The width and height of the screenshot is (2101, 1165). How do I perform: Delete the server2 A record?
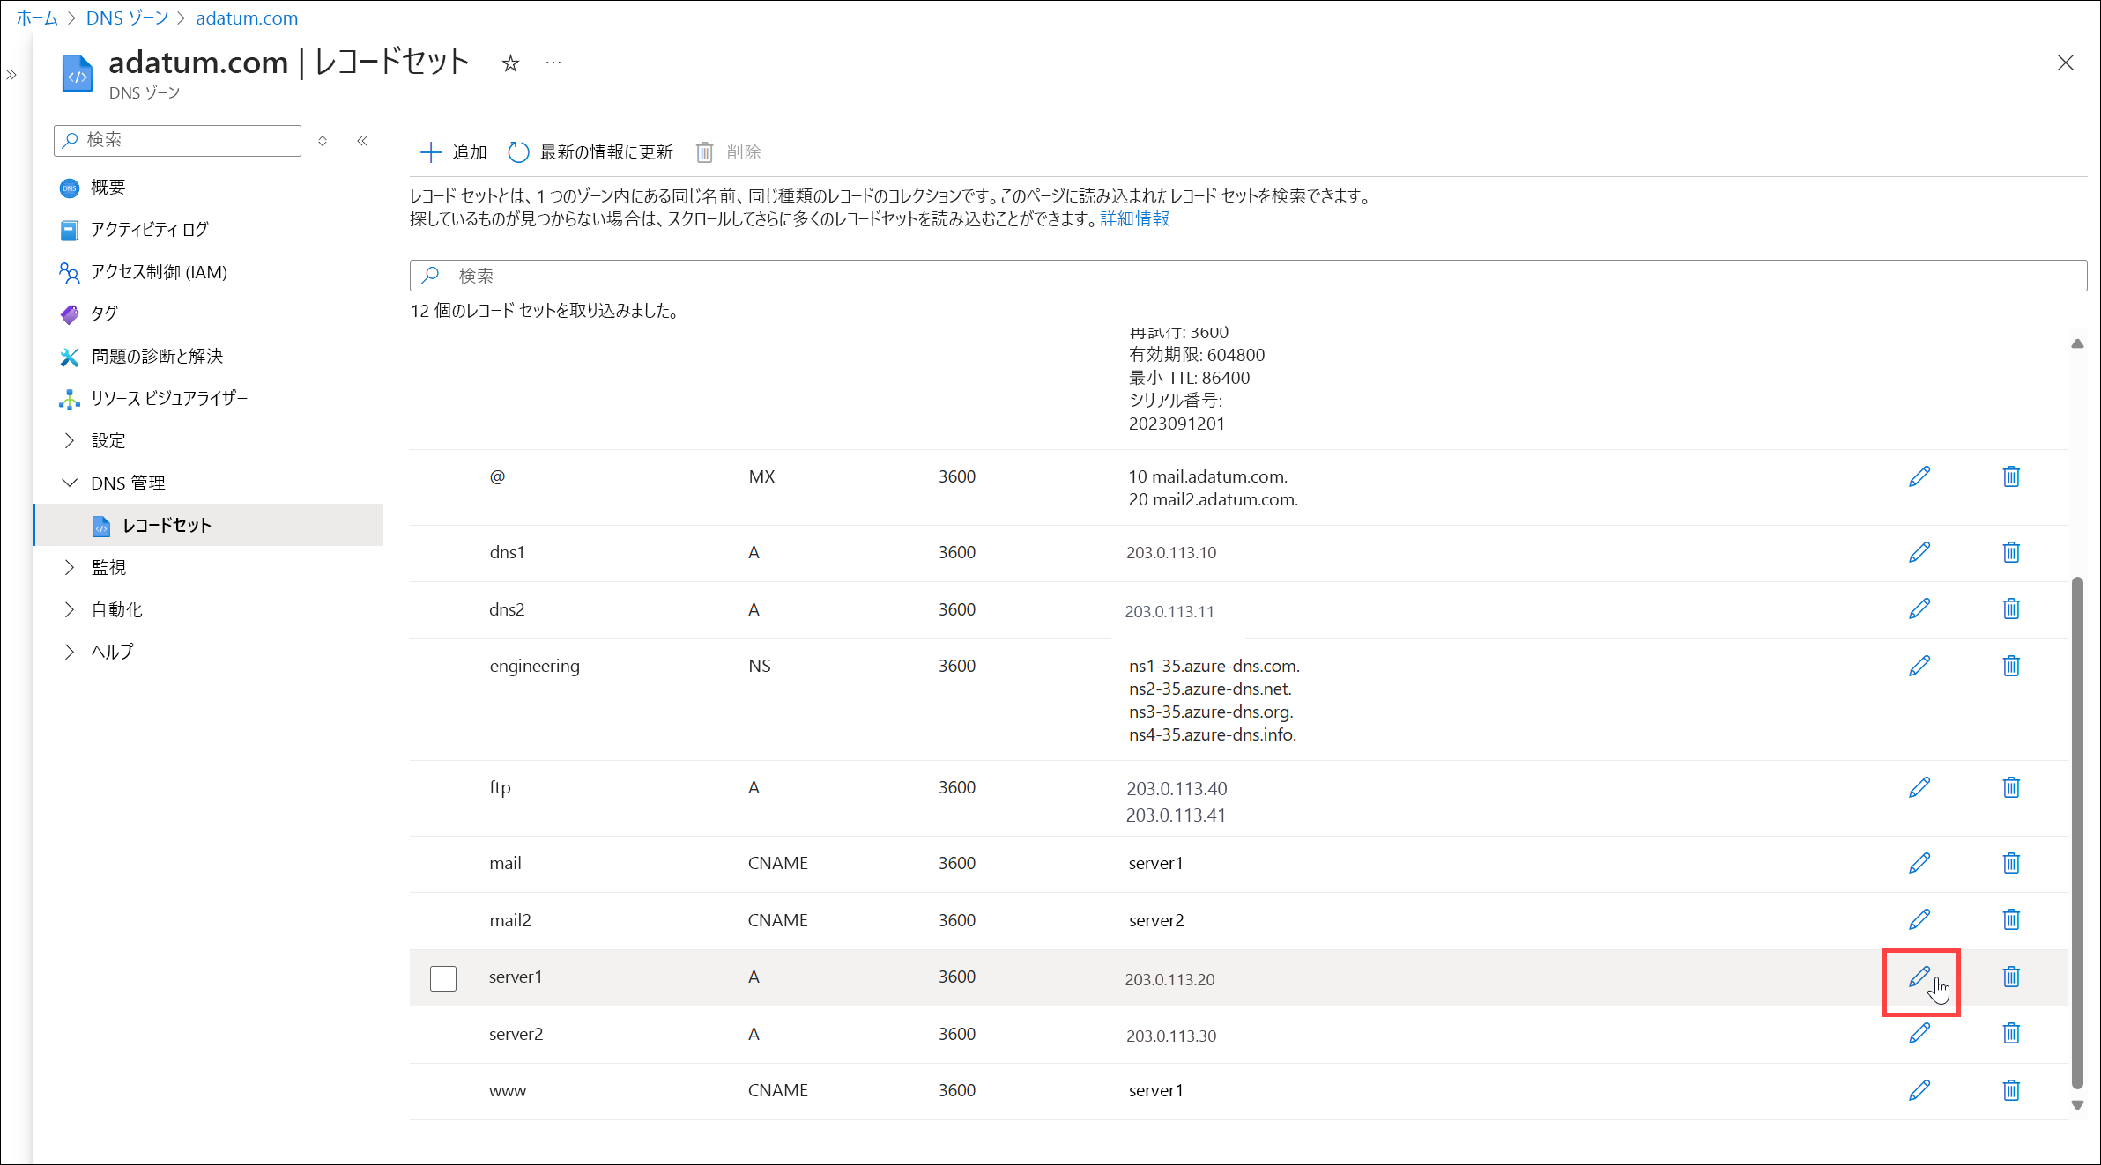pyautogui.click(x=2011, y=1033)
